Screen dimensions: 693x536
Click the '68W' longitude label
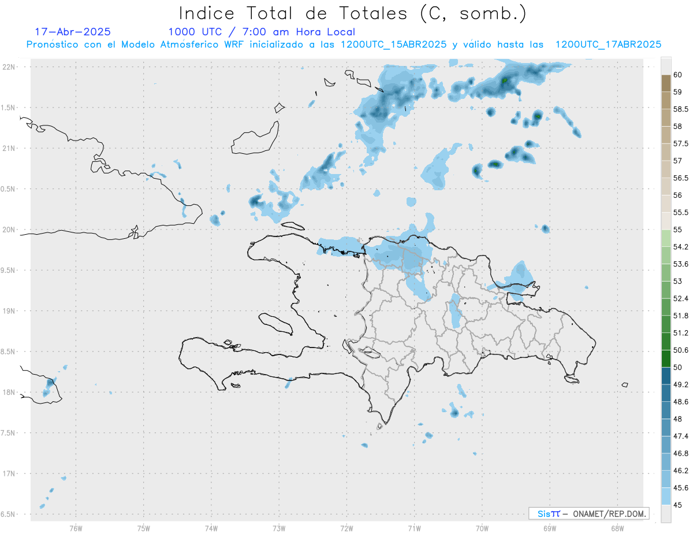pyautogui.click(x=617, y=528)
